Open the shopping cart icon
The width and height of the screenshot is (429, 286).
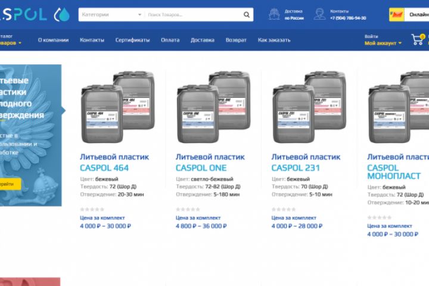(418, 40)
